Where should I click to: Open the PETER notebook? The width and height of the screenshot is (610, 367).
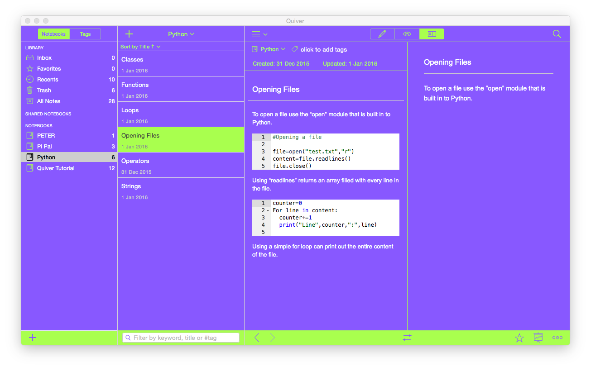(69, 135)
